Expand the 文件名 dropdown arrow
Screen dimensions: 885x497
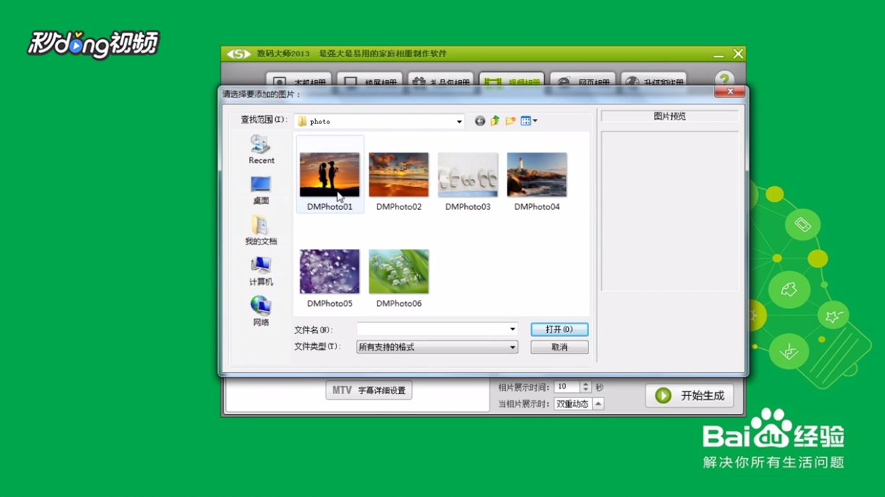513,330
